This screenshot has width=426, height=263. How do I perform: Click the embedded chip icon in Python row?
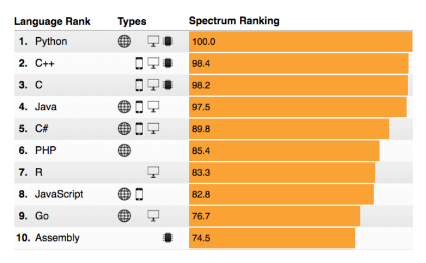pos(168,41)
